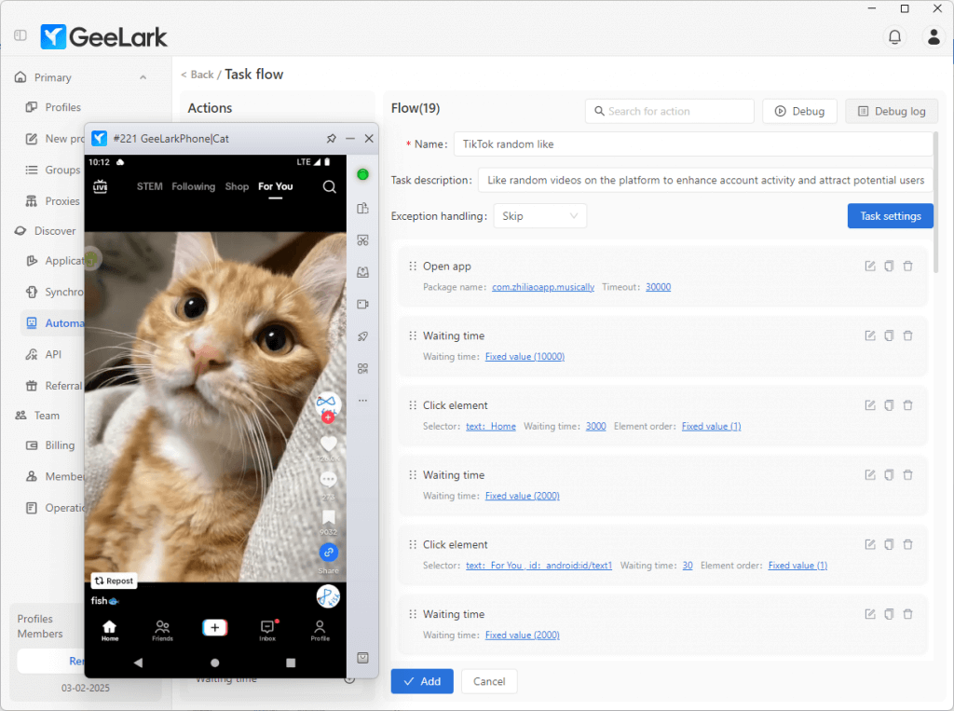Viewport: 954px width, 711px height.
Task: Open the user account avatar menu
Action: (x=933, y=36)
